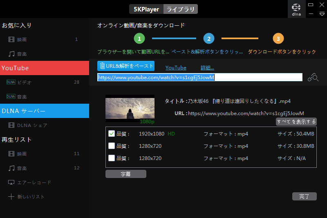This screenshot has height=218, width=327.
Task: Check the 1280x720 N/A size option
Action: [x=112, y=158]
